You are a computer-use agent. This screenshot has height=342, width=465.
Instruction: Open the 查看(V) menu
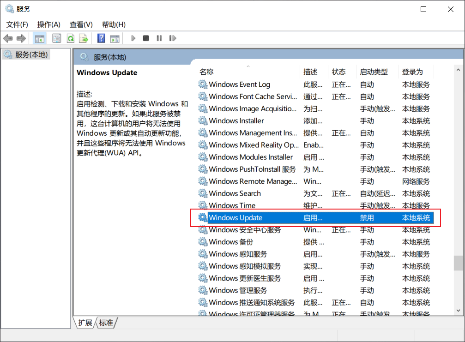pos(81,24)
